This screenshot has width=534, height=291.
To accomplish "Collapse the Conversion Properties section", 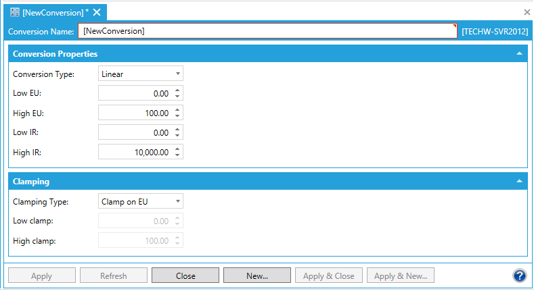I will 519,53.
